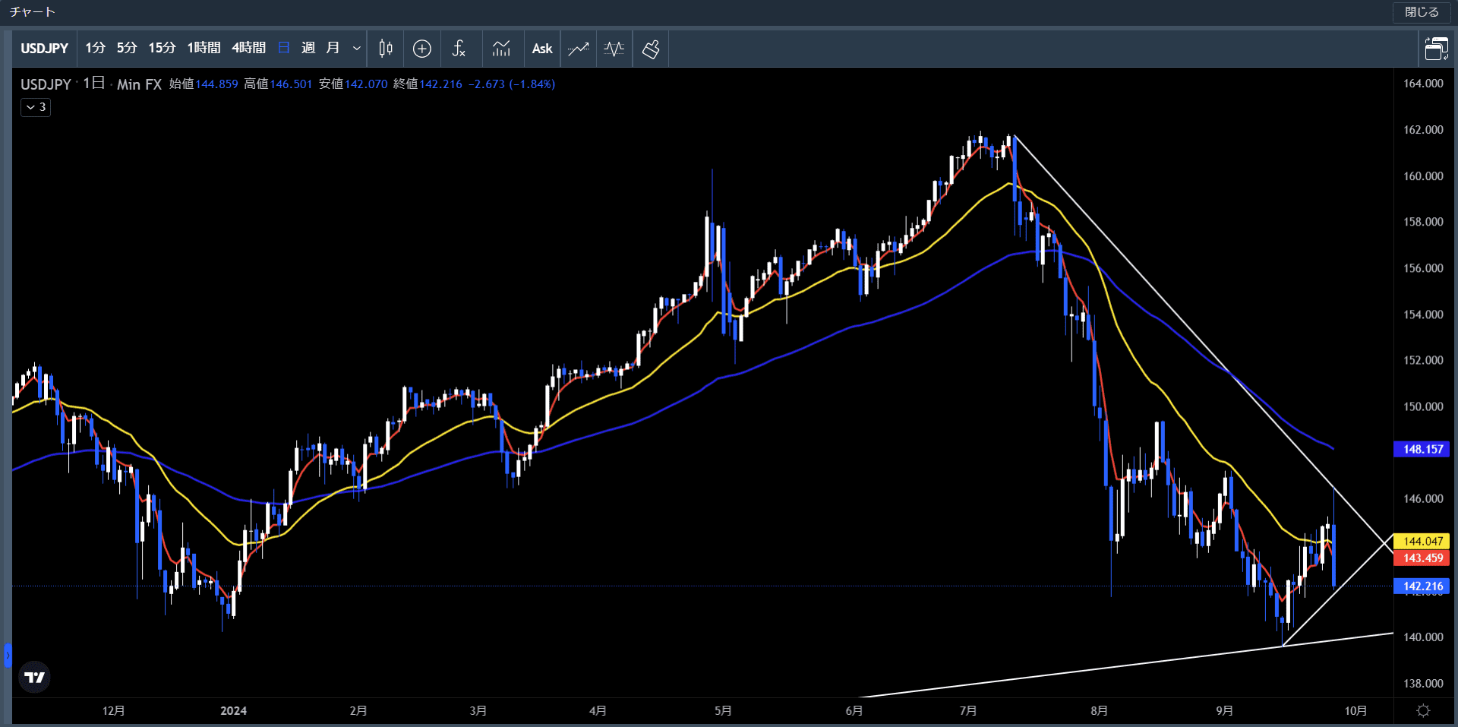The image size is (1458, 727).
Task: Click the pulse waveform tool icon
Action: tap(614, 49)
